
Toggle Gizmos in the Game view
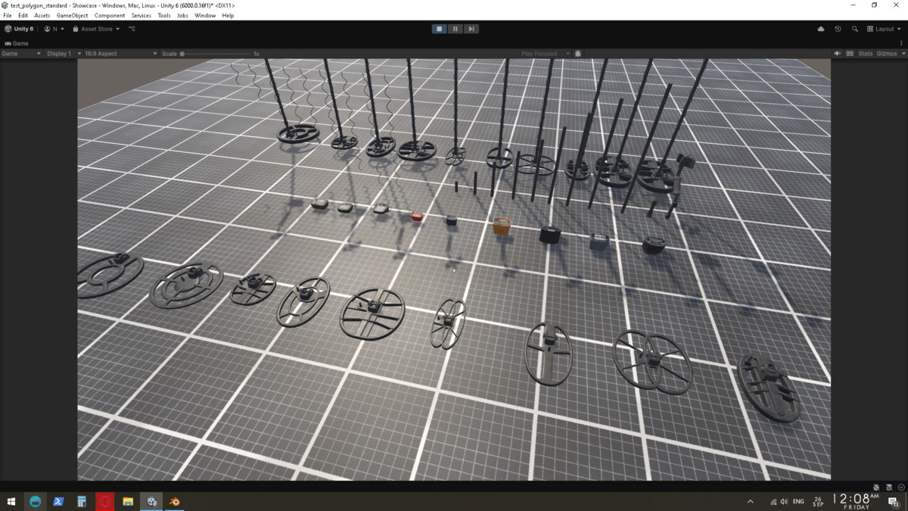click(x=886, y=54)
